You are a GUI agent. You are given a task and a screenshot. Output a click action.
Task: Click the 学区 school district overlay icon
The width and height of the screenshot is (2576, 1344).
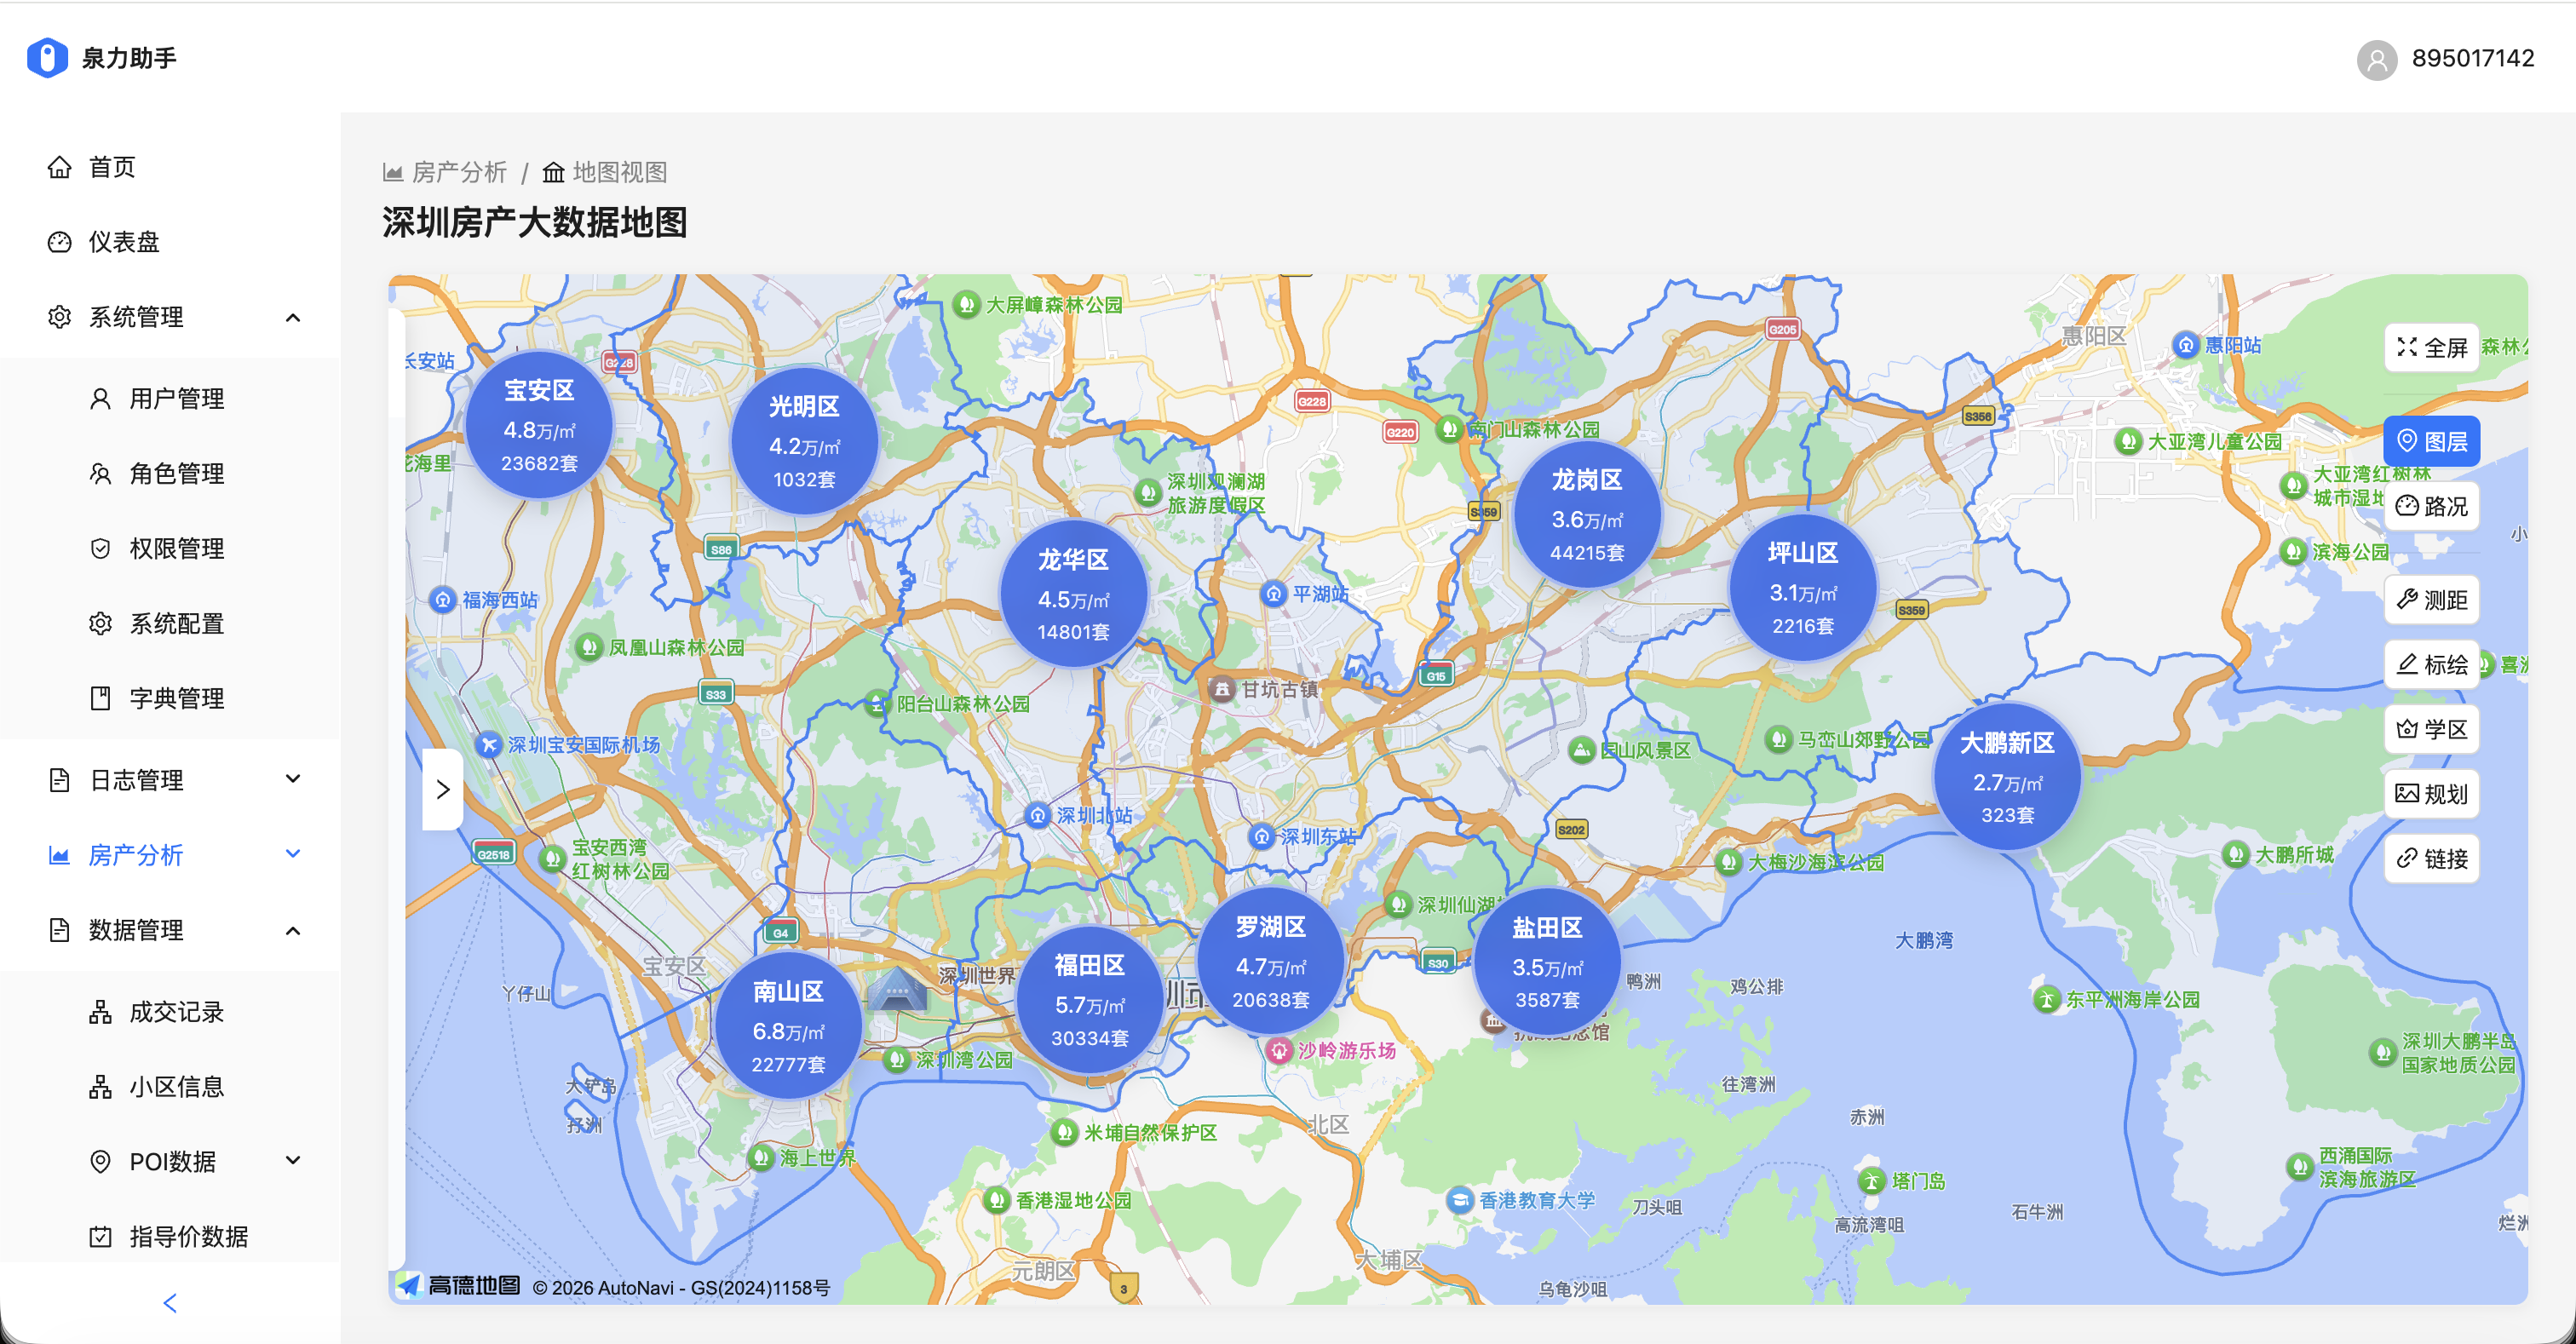pyautogui.click(x=2432, y=729)
